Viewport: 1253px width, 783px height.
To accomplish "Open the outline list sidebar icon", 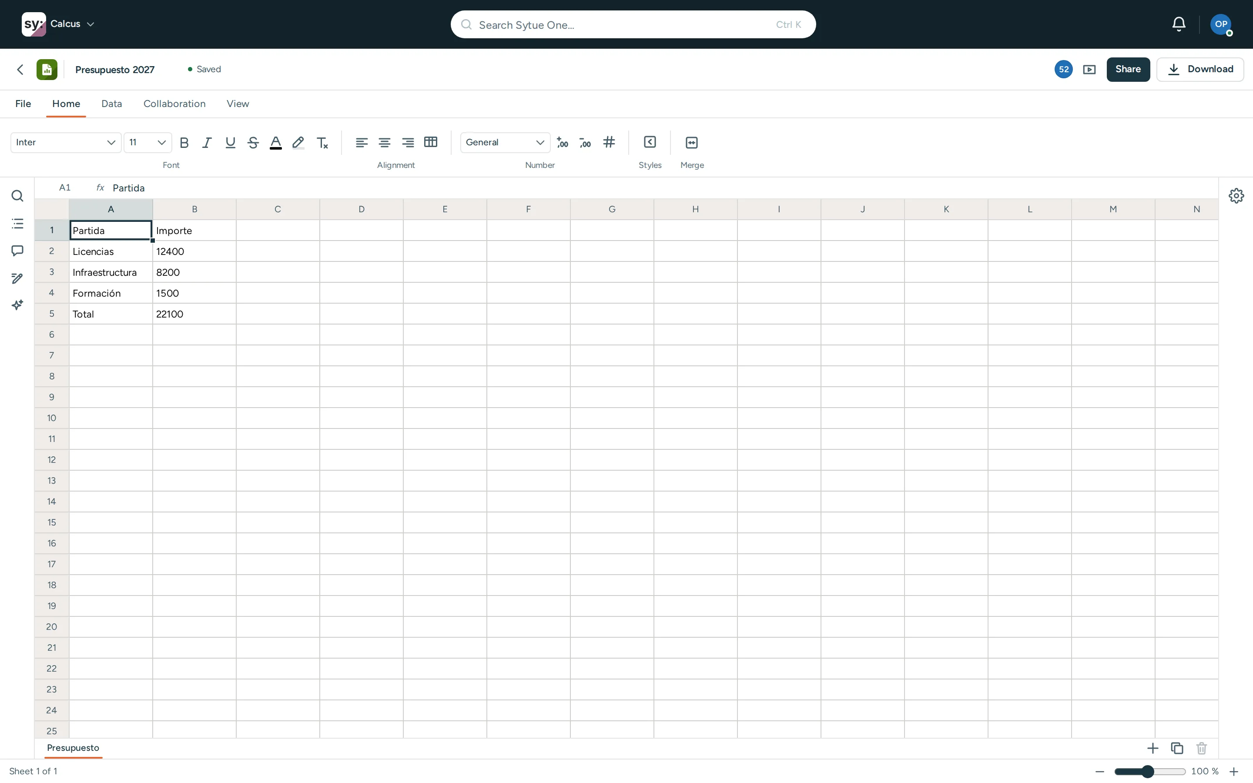I will tap(17, 224).
